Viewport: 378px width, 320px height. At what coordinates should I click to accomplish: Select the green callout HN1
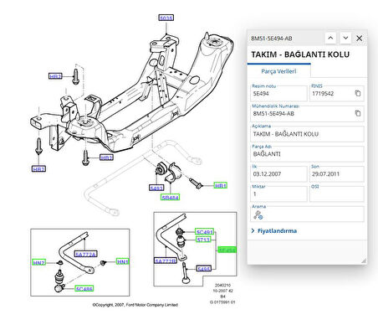tap(123, 261)
